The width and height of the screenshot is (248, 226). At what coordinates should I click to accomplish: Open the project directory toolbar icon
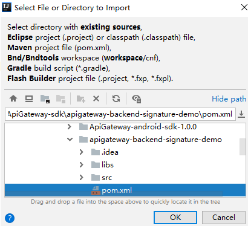pyautogui.click(x=45, y=99)
